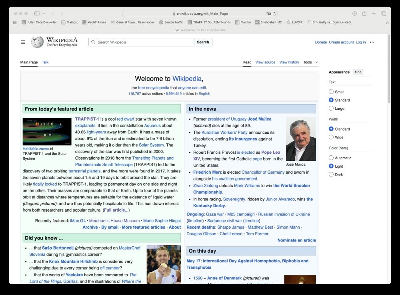Viewport: 400px width, 295px height.
Task: Click the Nominate an article link
Action: pos(296,240)
